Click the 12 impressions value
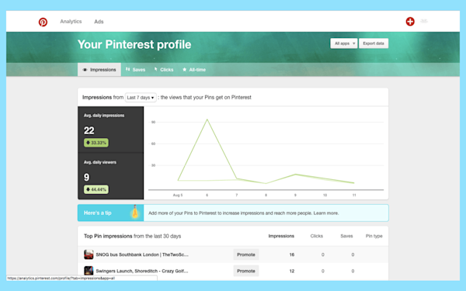The width and height of the screenshot is (466, 291). pos(292,271)
